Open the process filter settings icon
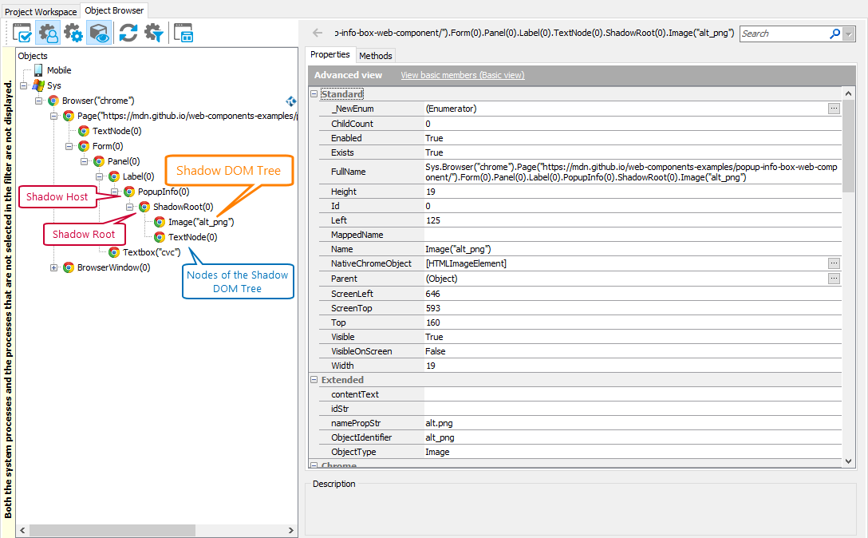Image resolution: width=868 pixels, height=538 pixels. coord(154,33)
